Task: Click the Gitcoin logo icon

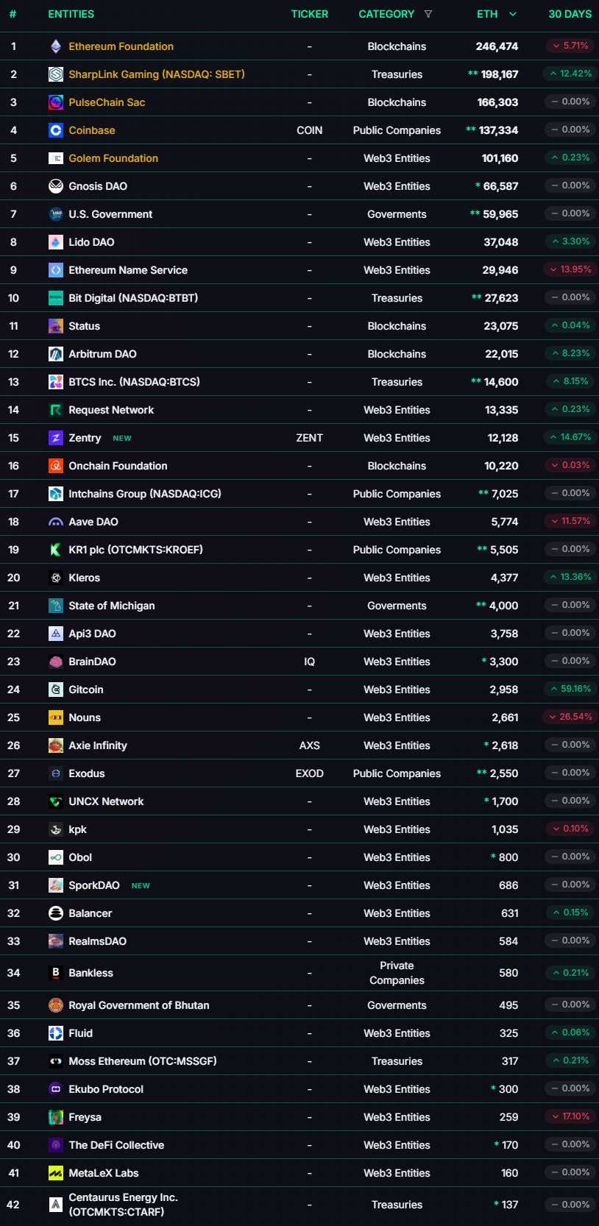Action: (x=56, y=690)
